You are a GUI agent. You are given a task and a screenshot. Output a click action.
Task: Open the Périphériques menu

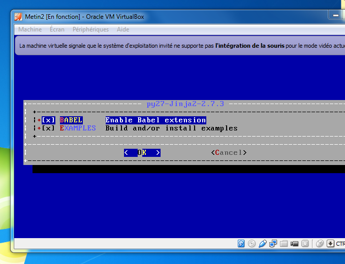[90, 29]
